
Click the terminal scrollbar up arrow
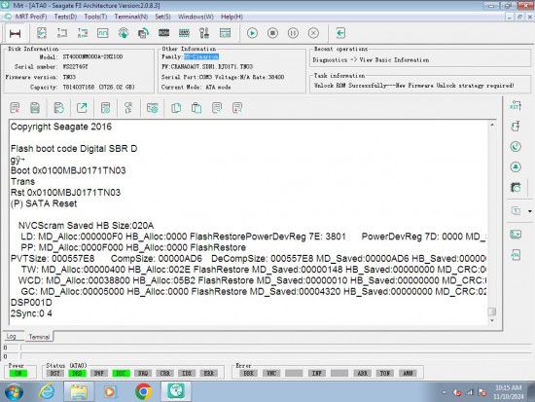[492, 125]
